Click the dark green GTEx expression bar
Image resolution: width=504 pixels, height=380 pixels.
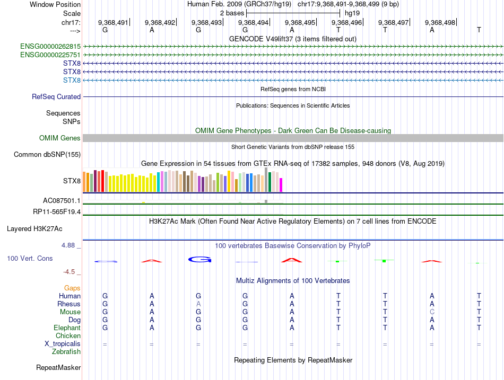[270, 182]
